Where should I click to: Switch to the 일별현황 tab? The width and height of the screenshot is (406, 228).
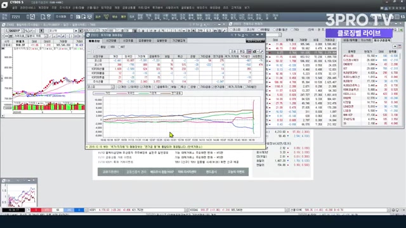pyautogui.click(x=162, y=41)
